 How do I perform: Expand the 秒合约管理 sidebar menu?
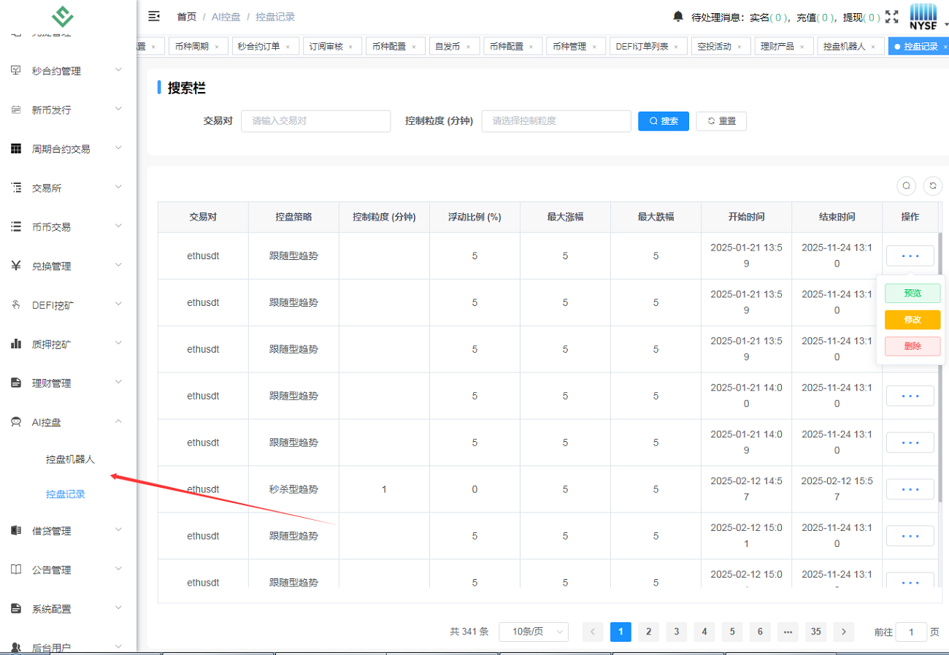68,71
